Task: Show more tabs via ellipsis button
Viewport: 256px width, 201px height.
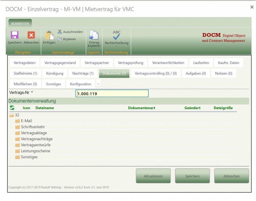Action: [x=98, y=84]
